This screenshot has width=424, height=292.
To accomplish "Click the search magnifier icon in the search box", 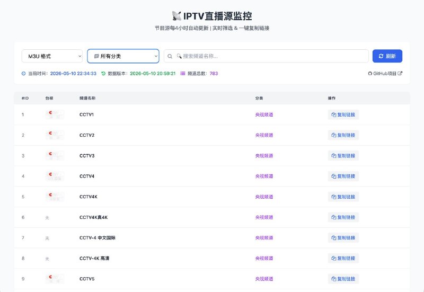I will tap(170, 56).
